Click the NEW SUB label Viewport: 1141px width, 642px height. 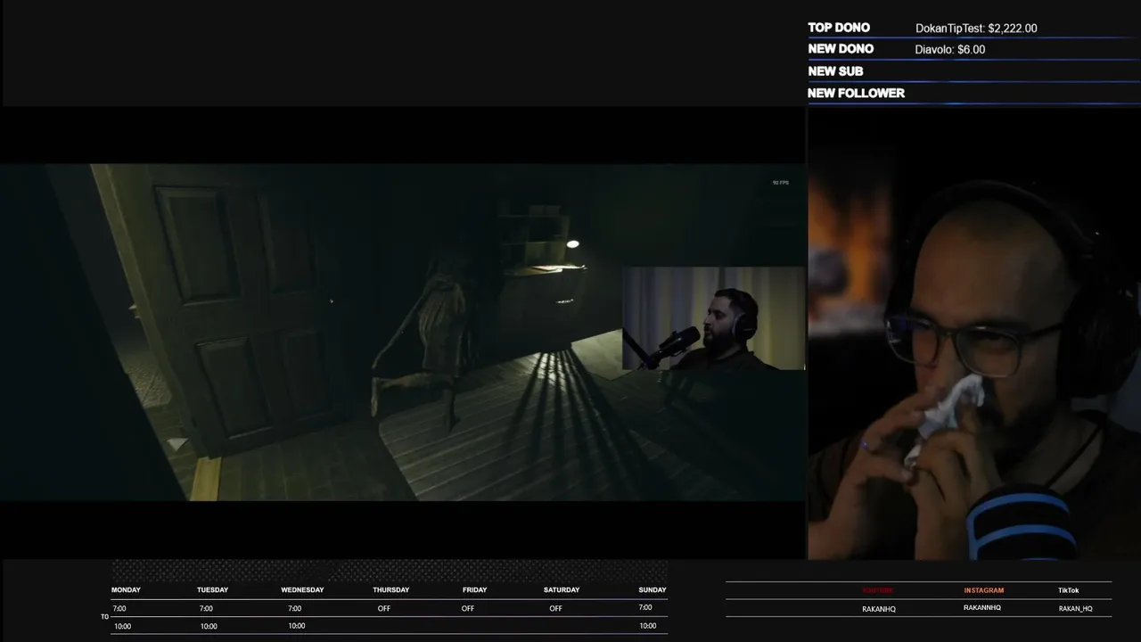(835, 71)
